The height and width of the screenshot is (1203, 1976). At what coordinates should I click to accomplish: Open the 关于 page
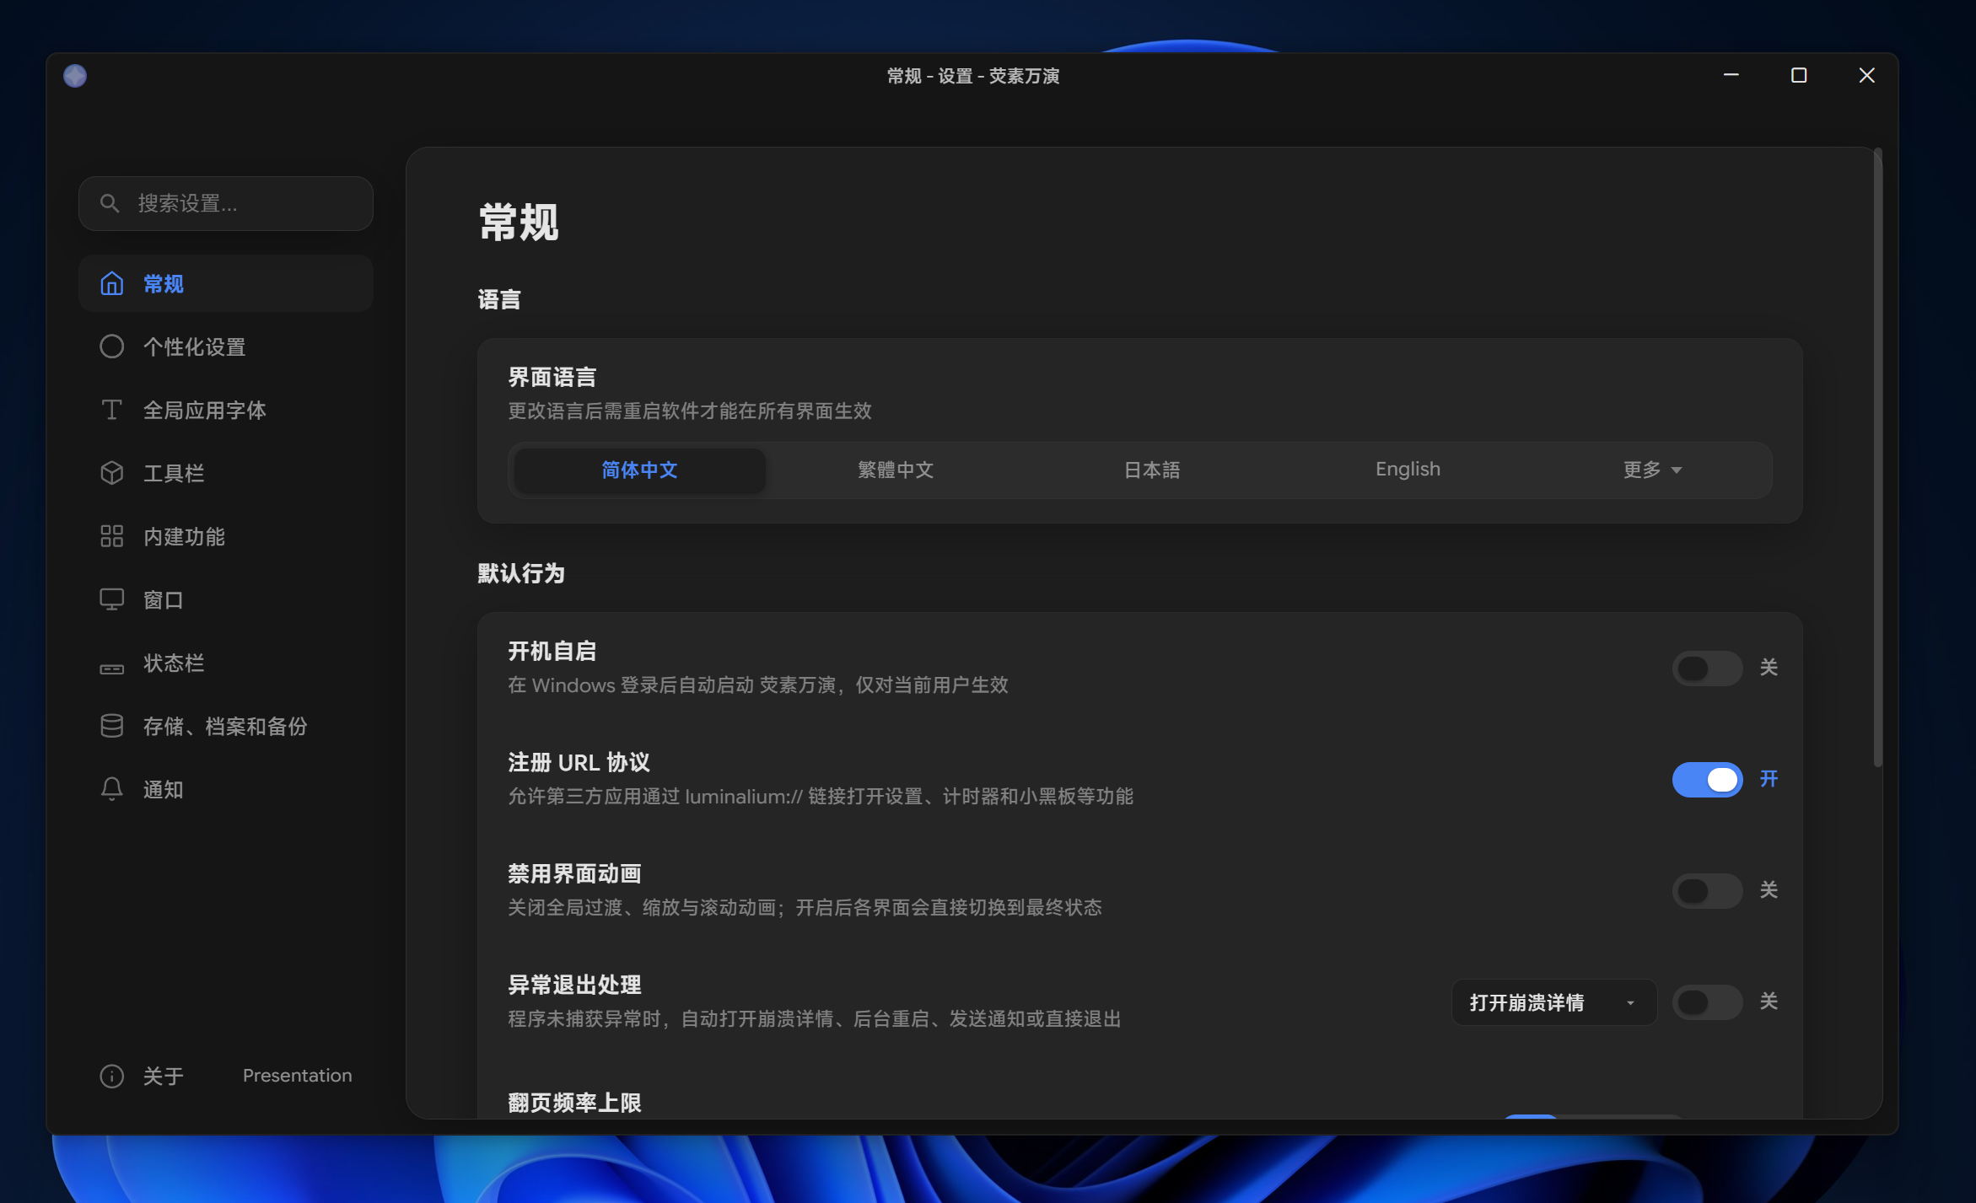coord(143,1076)
